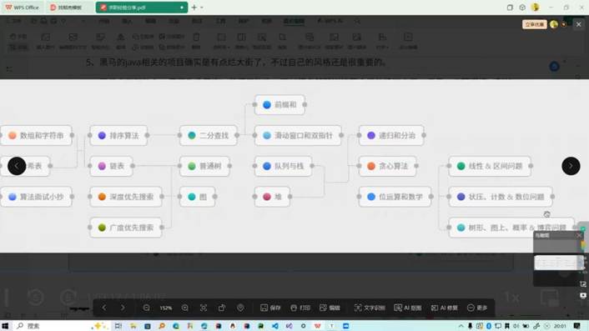Open the 编辑 edit image tool
The image size is (589, 331).
(x=330, y=308)
